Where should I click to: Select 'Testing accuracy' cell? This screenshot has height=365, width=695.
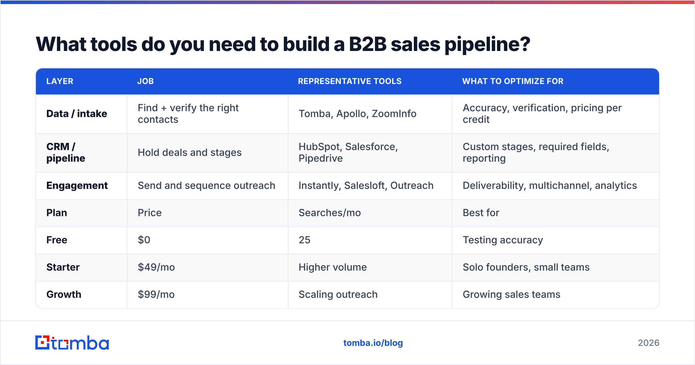pos(556,240)
